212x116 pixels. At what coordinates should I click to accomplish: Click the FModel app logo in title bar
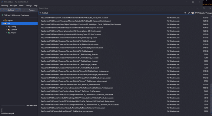click(2, 2)
